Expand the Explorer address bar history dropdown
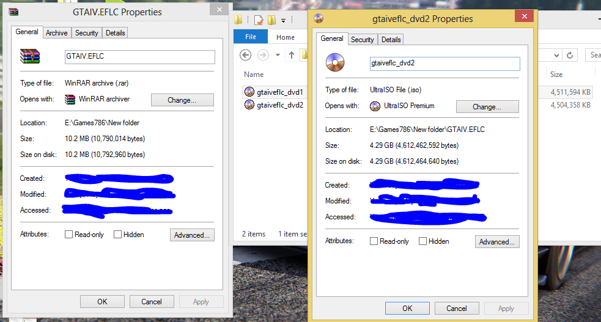Image resolution: width=601 pixels, height=322 pixels. (556, 56)
